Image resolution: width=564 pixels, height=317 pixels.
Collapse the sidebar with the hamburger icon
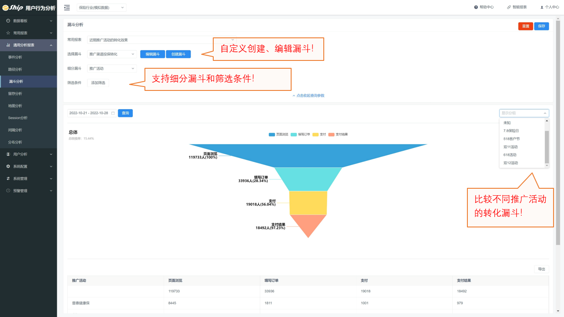point(67,7)
